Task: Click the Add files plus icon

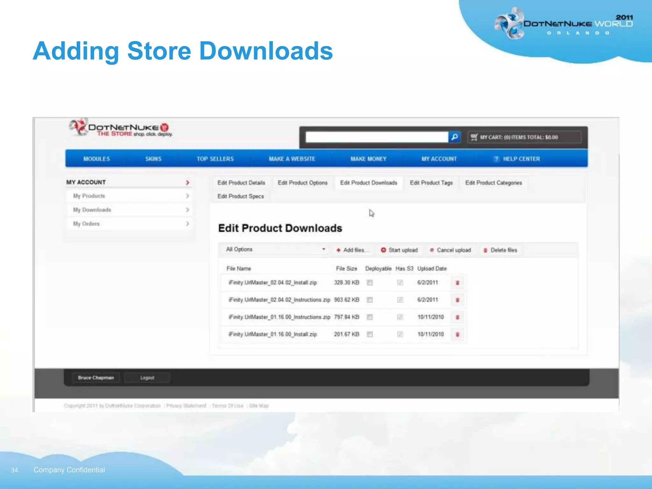Action: tap(338, 250)
